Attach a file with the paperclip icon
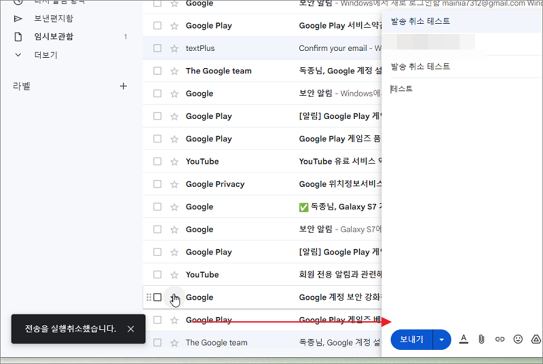The height and width of the screenshot is (364, 543). tap(481, 339)
